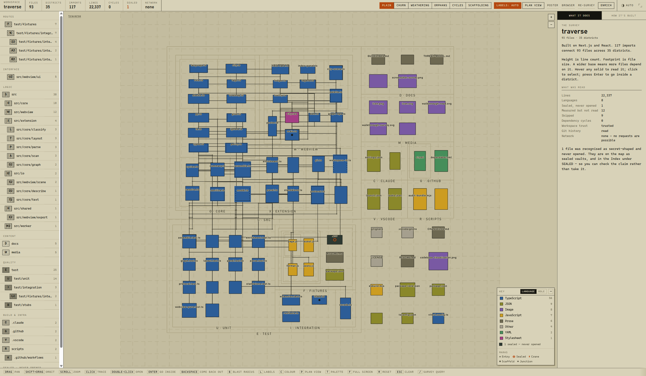This screenshot has width=646, height=376.
Task: Select the city.css block on the map
Action: pos(292,117)
